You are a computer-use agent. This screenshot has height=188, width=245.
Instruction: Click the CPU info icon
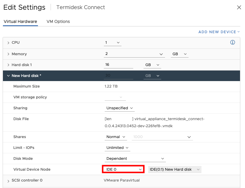[232, 43]
